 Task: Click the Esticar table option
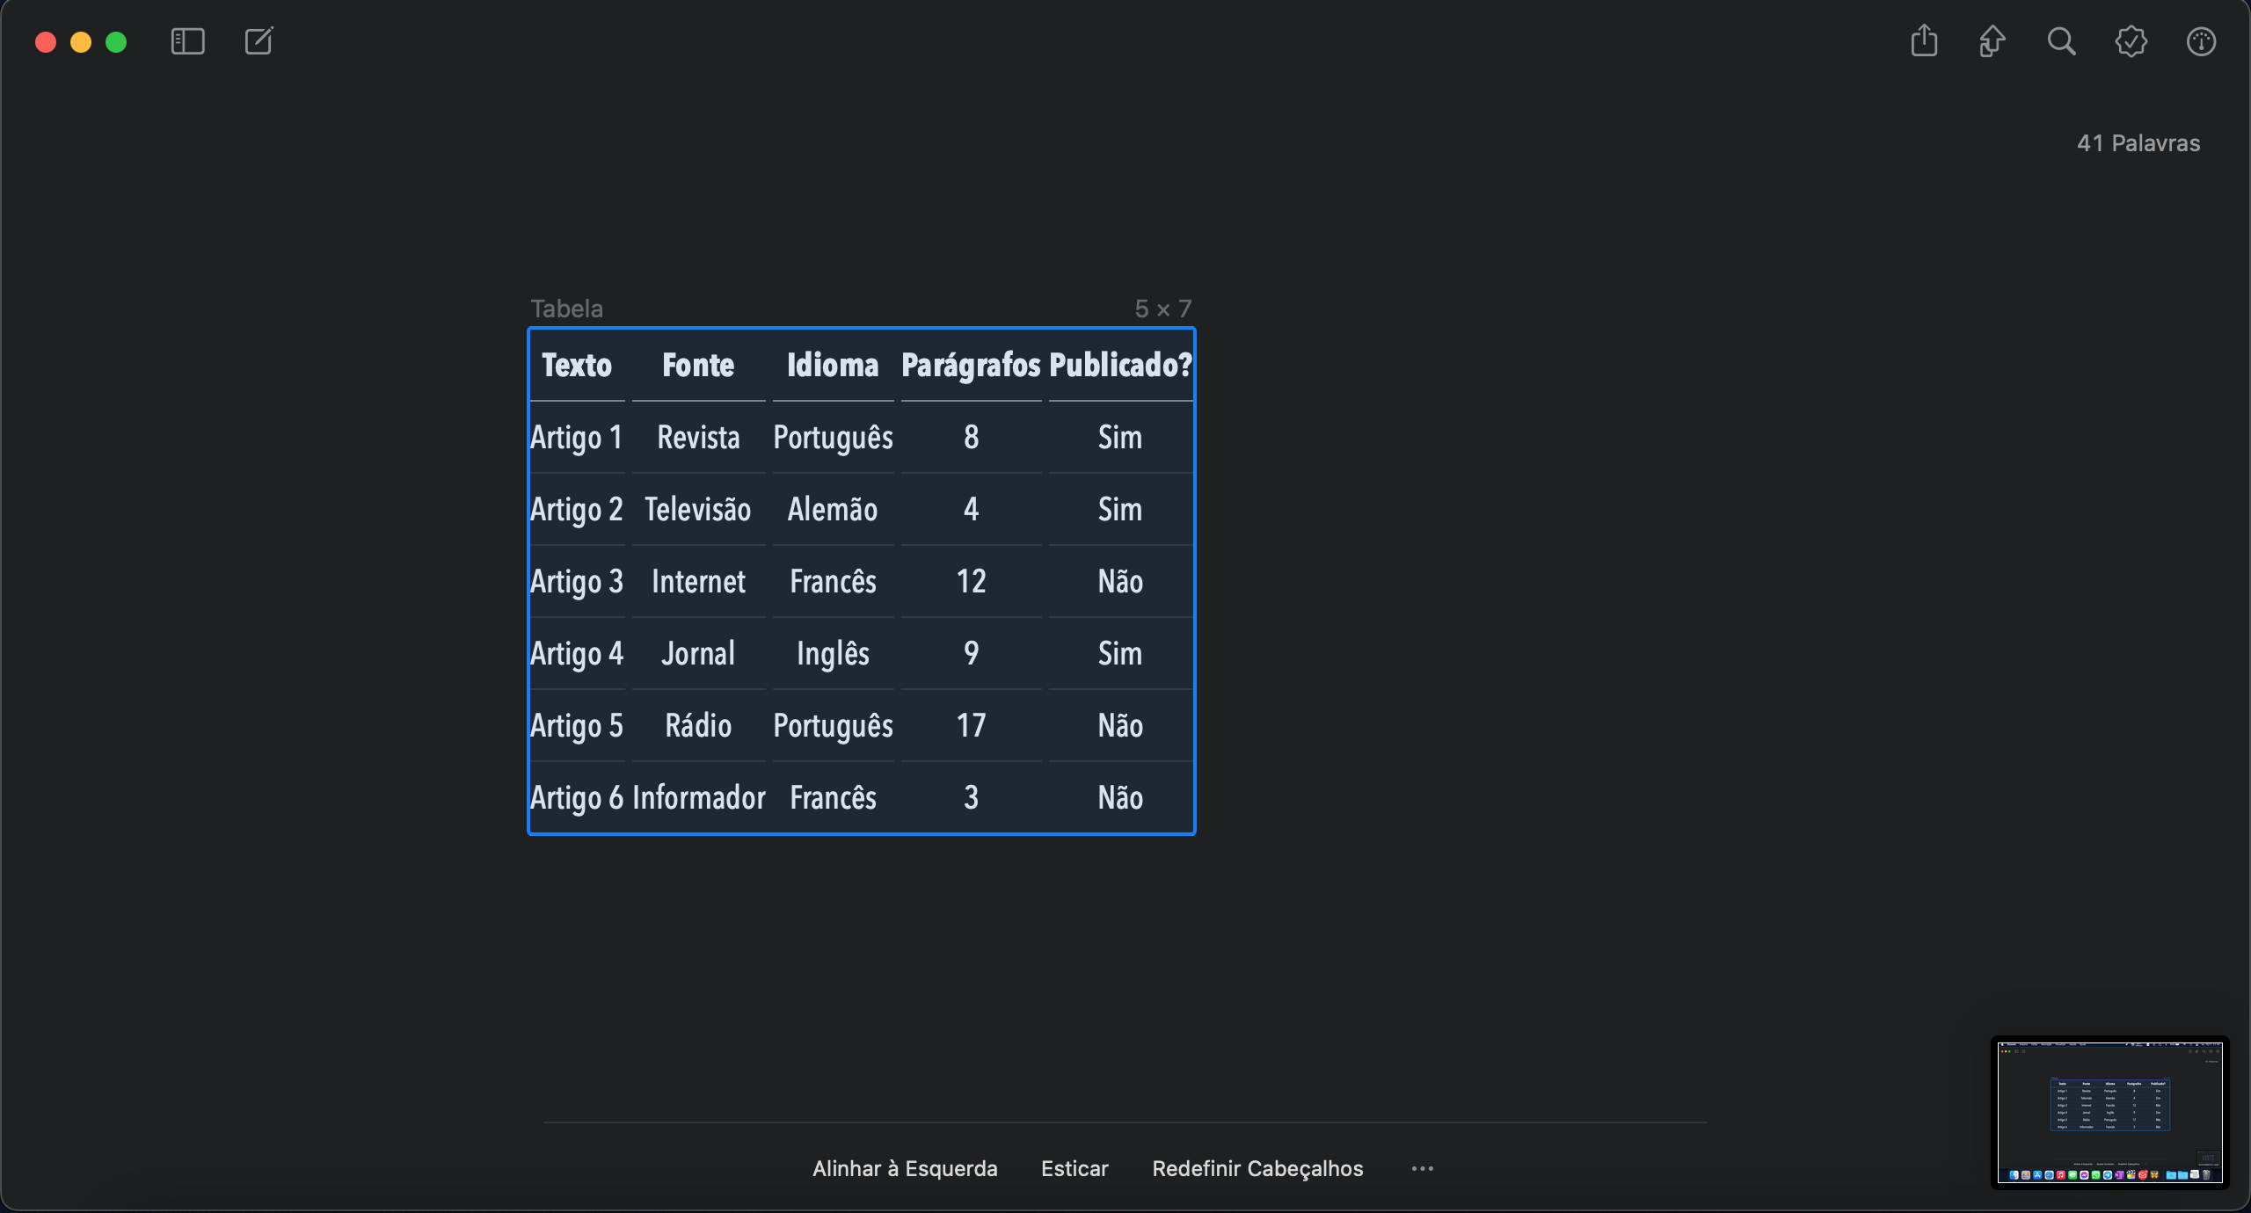pyautogui.click(x=1075, y=1168)
